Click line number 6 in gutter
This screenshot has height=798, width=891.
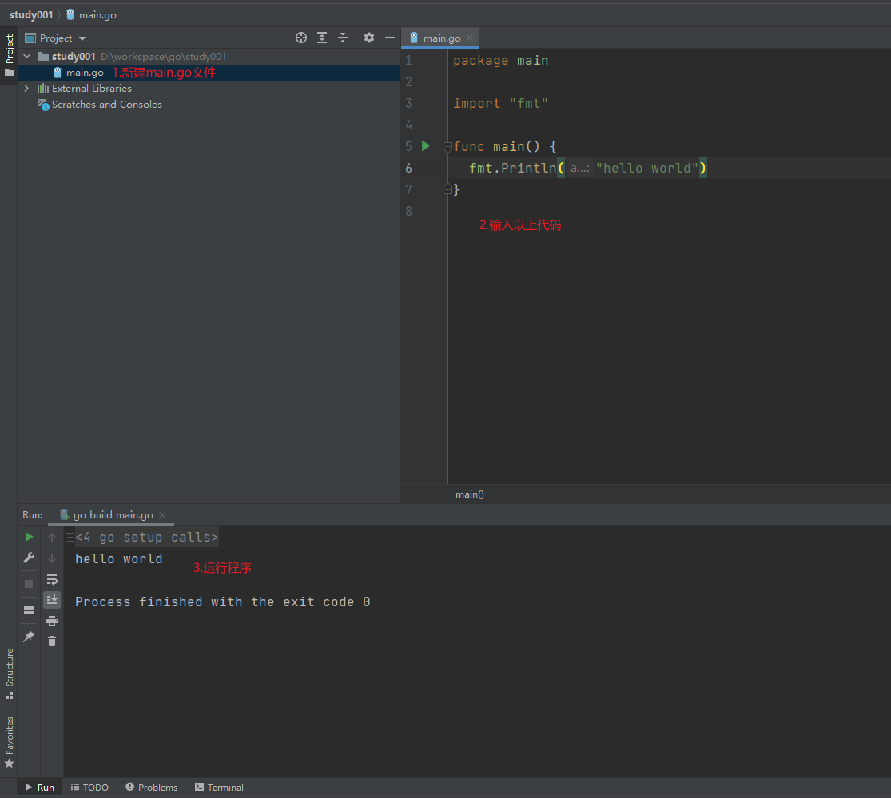408,168
